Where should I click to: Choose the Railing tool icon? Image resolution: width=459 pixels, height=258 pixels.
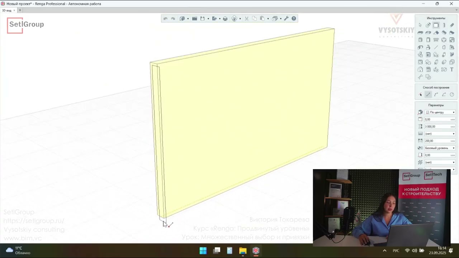point(436,40)
